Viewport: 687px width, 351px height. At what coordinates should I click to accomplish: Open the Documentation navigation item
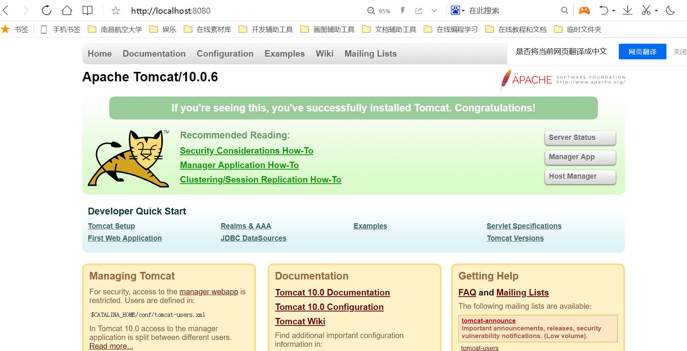click(154, 54)
